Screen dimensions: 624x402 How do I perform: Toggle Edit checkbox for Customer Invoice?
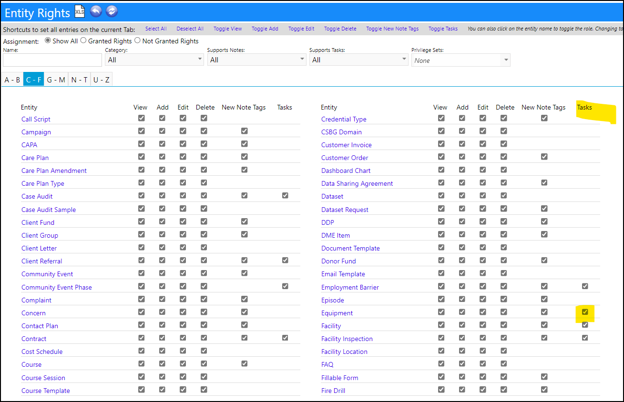[x=483, y=144]
